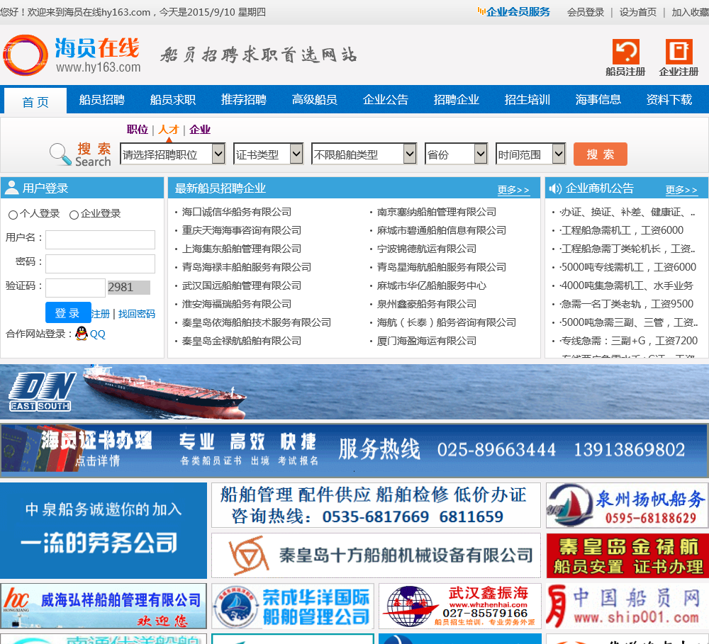
Task: Open the 船员求职 nav menu
Action: pos(173,99)
